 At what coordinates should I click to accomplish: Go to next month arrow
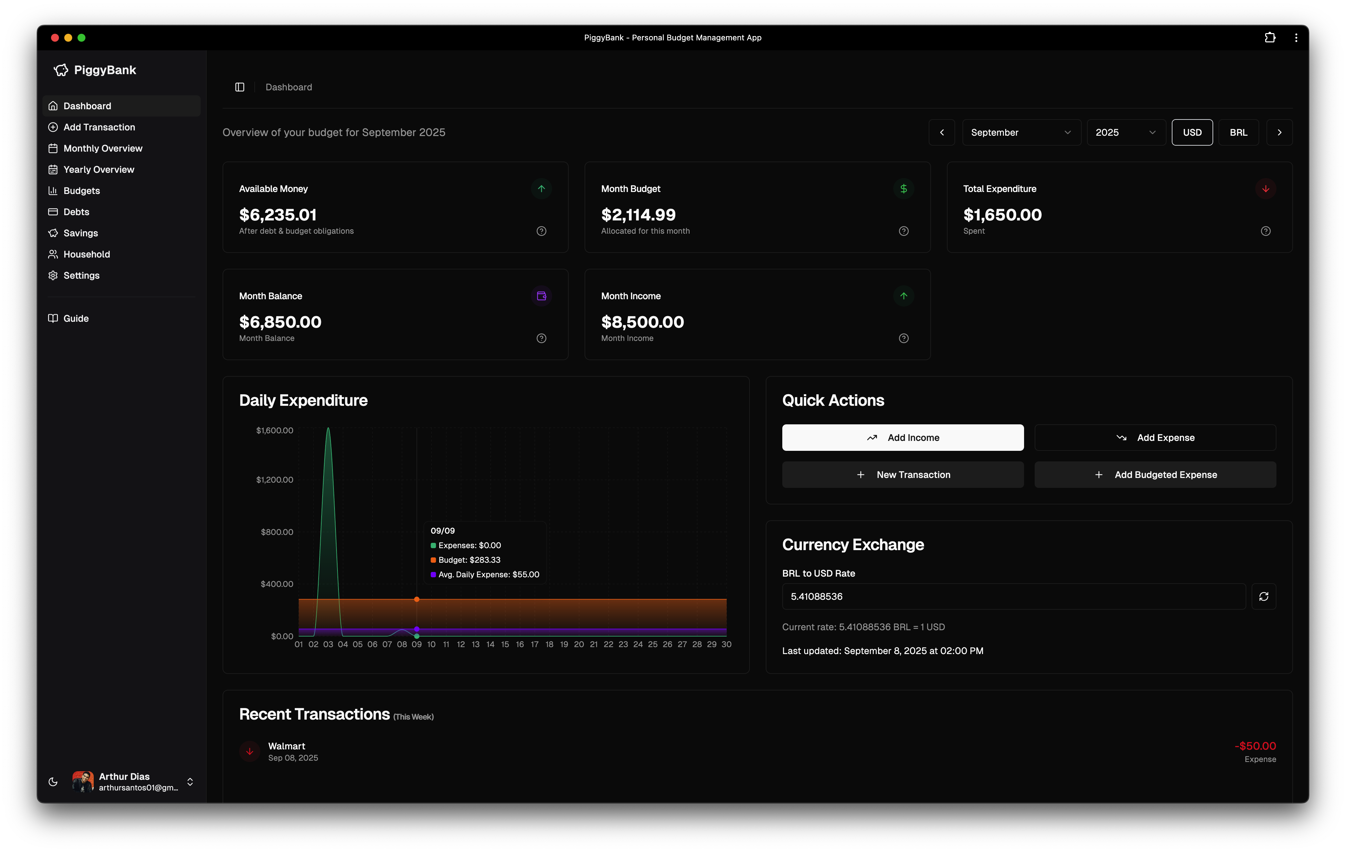(1279, 132)
